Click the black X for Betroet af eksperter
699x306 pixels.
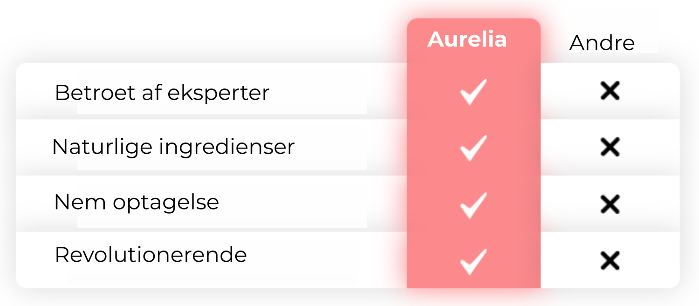pos(610,91)
